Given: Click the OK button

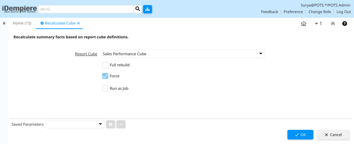Looking at the screenshot, I should tap(300, 135).
